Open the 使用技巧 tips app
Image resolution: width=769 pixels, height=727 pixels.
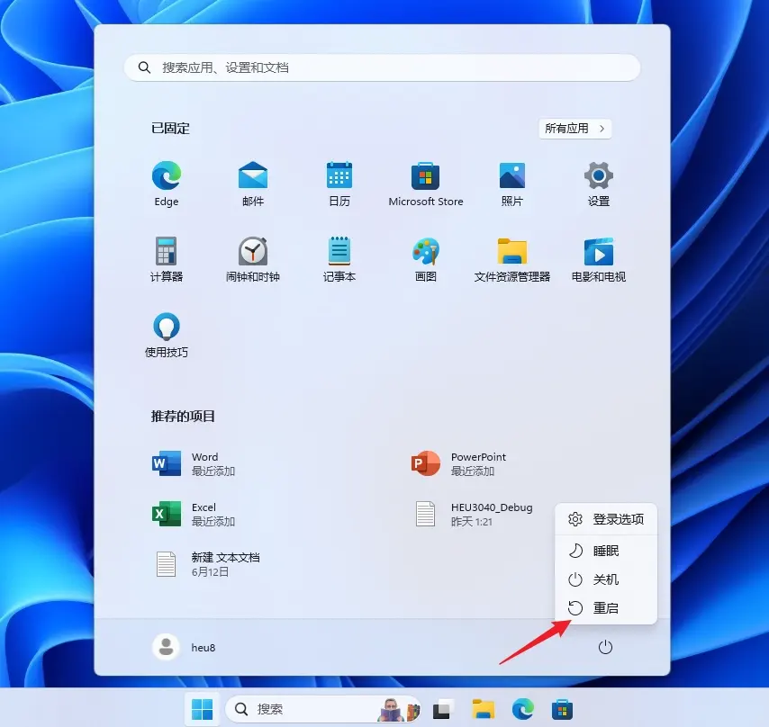pos(167,335)
